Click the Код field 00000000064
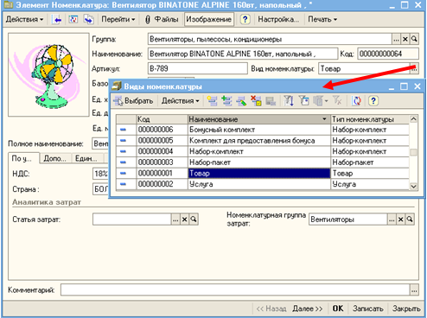This screenshot has height=318, width=427. click(x=388, y=54)
